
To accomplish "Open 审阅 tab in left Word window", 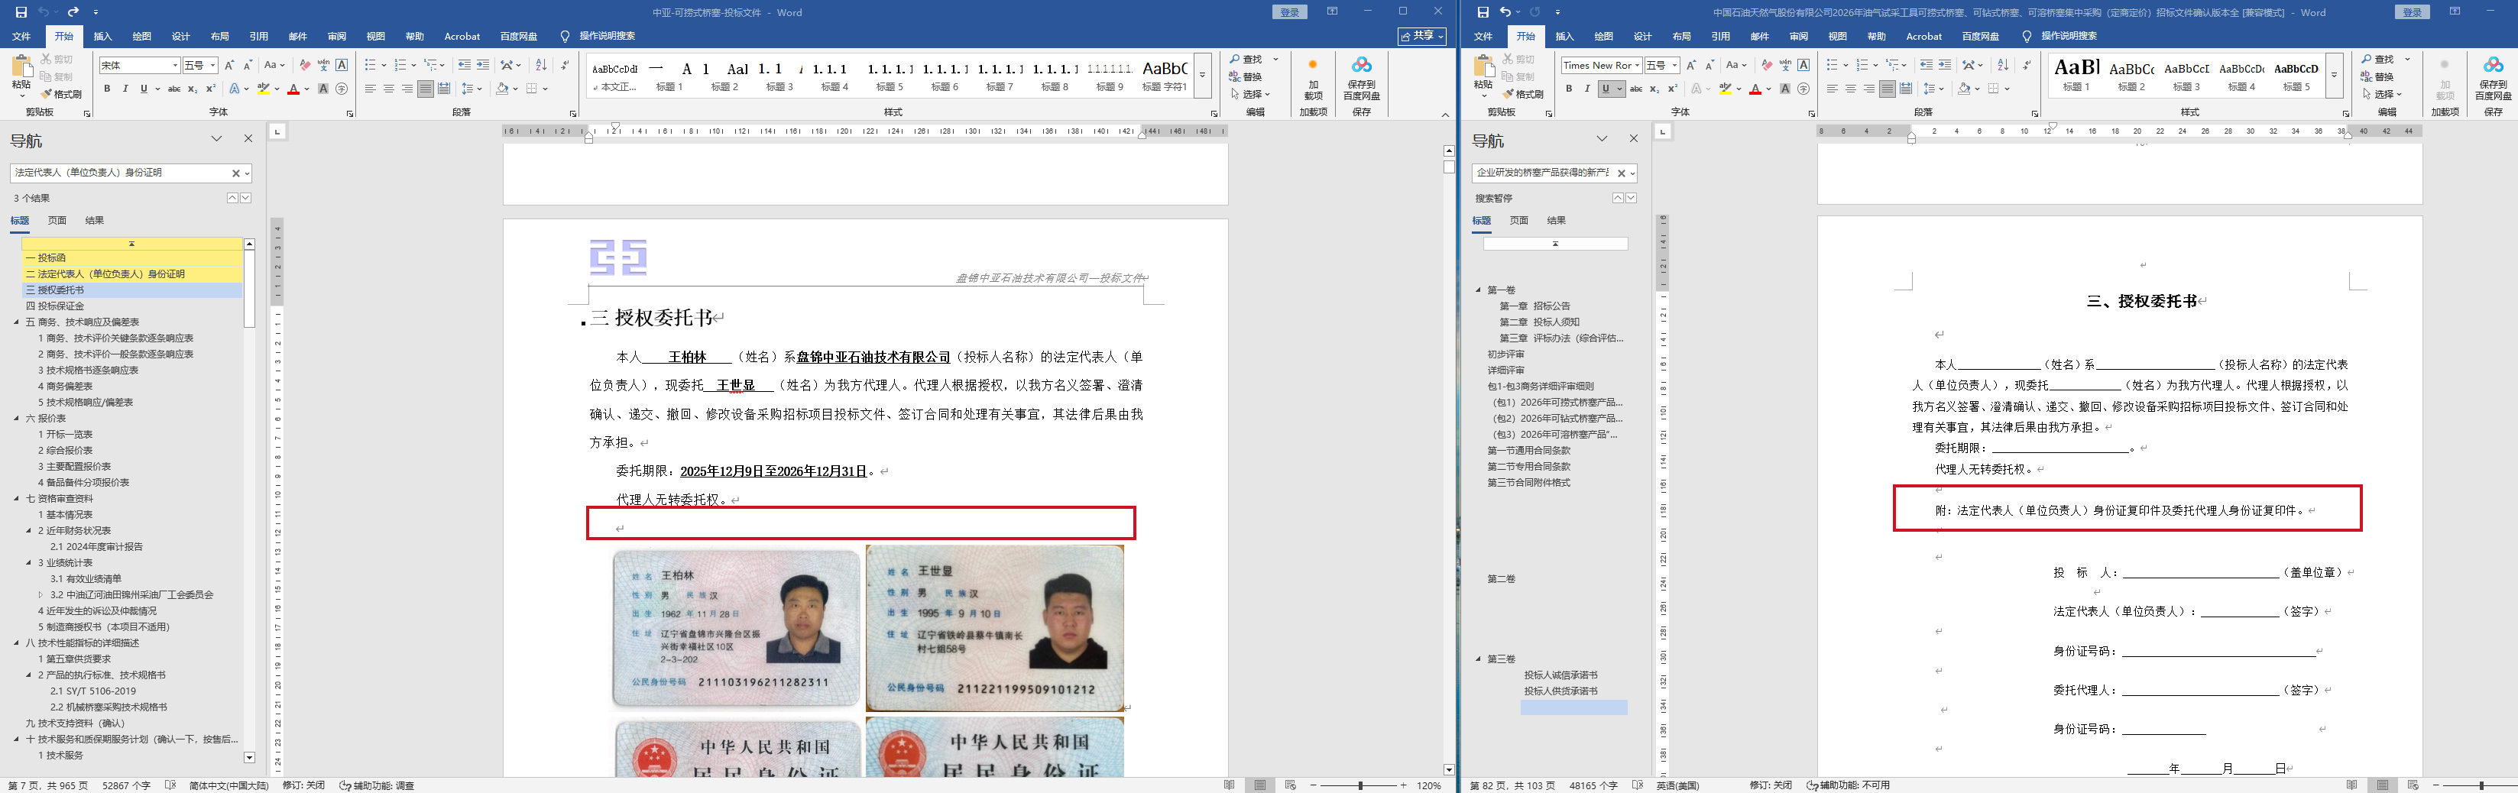I will coord(337,36).
